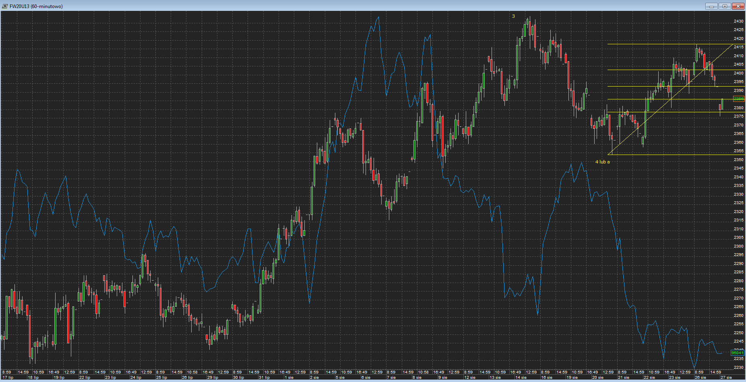Maximize the FW20U13 chart window

click(x=725, y=6)
